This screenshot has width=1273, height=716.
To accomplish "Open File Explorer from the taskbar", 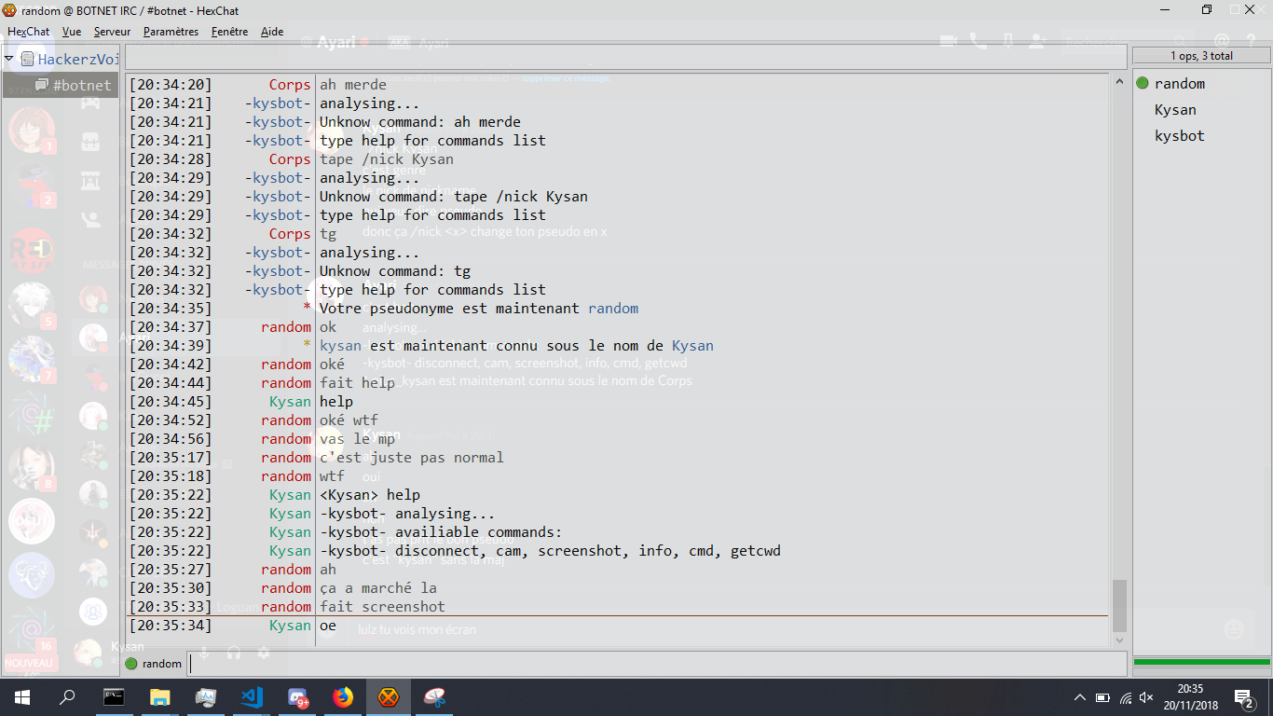I will coord(159,697).
